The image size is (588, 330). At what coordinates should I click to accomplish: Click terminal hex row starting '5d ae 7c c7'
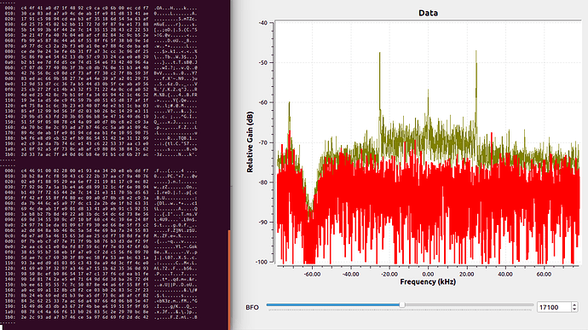point(101,258)
